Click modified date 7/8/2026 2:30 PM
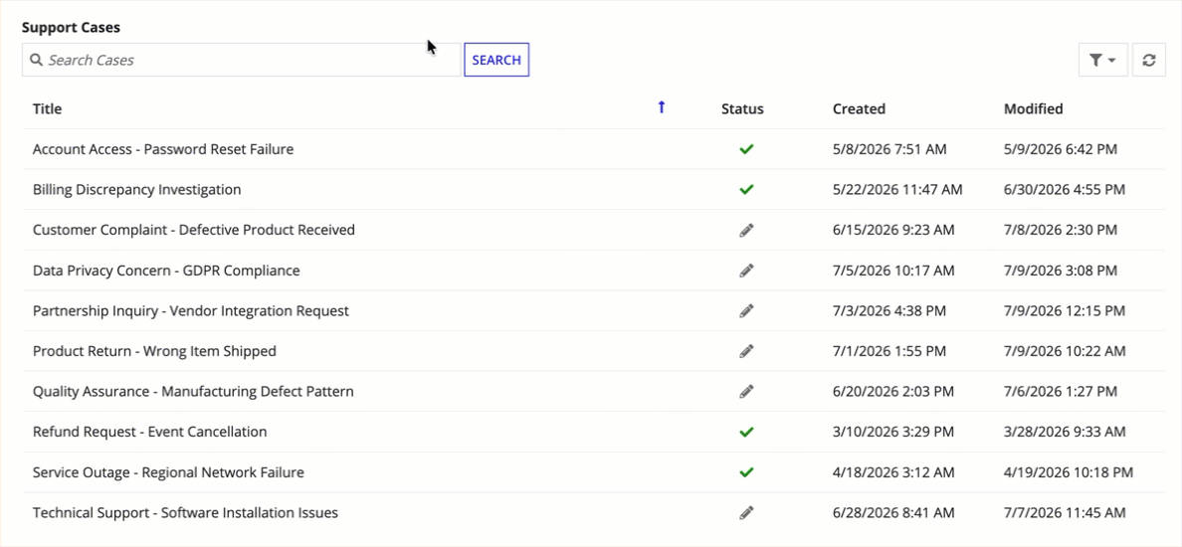This screenshot has height=547, width=1182. 1060,230
